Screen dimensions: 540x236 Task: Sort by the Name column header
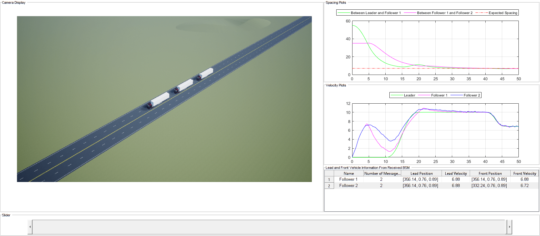(349, 174)
